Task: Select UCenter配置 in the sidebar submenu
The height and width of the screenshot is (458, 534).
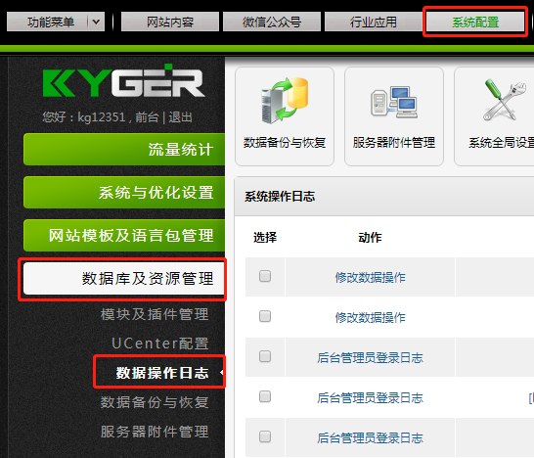Action: click(x=160, y=343)
